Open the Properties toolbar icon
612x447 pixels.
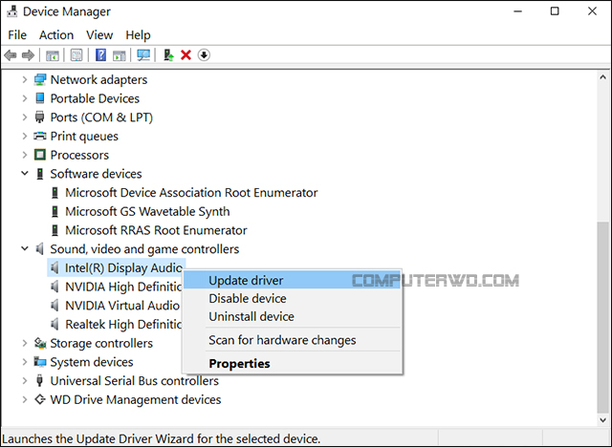click(76, 55)
